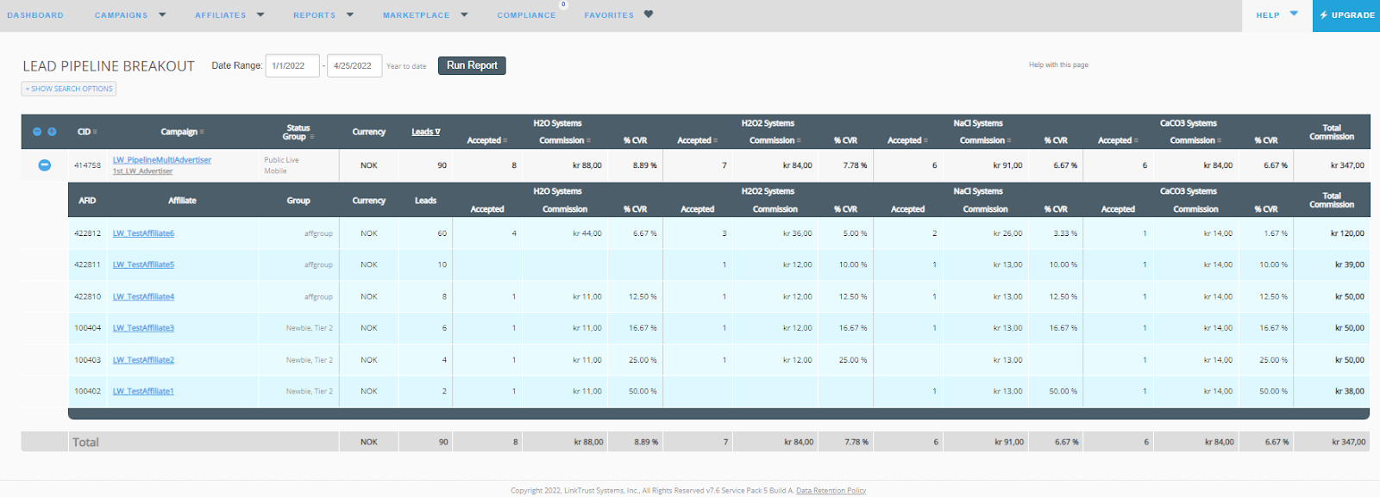The width and height of the screenshot is (1380, 497).
Task: Open LW_TestAffiliate2 link
Action: 143,360
